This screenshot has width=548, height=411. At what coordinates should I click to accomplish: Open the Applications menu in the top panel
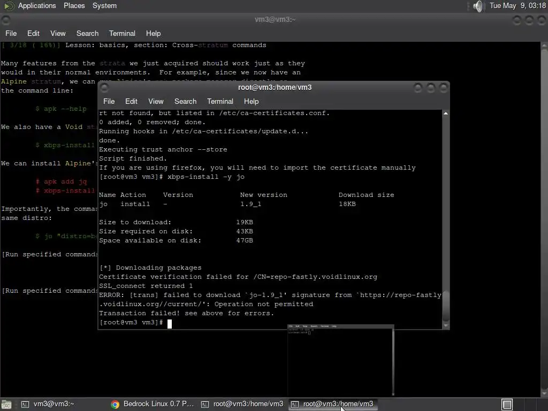(37, 5)
